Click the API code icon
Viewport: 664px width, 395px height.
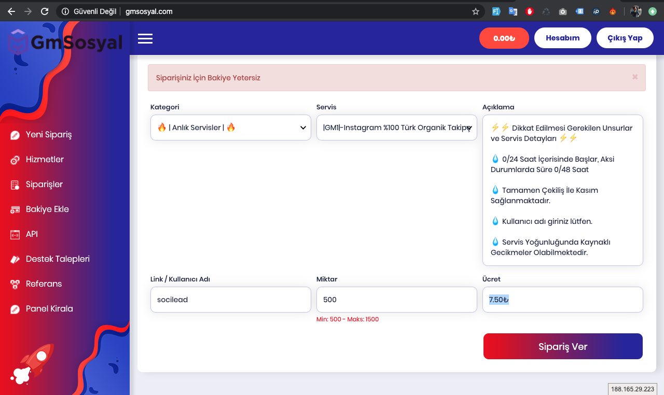(15, 234)
